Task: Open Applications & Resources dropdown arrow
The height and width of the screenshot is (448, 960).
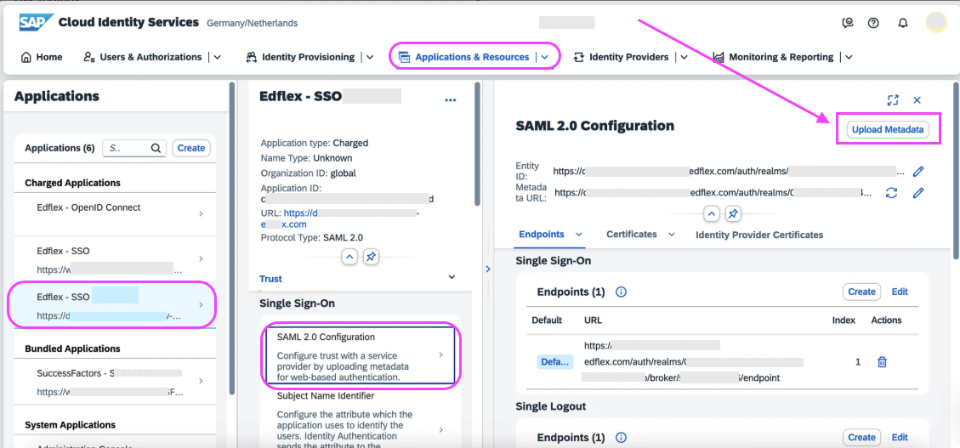Action: click(544, 57)
